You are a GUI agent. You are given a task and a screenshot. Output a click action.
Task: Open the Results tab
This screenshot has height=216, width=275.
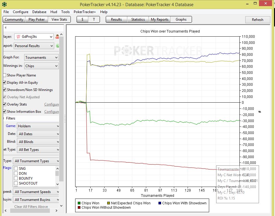point(117,19)
